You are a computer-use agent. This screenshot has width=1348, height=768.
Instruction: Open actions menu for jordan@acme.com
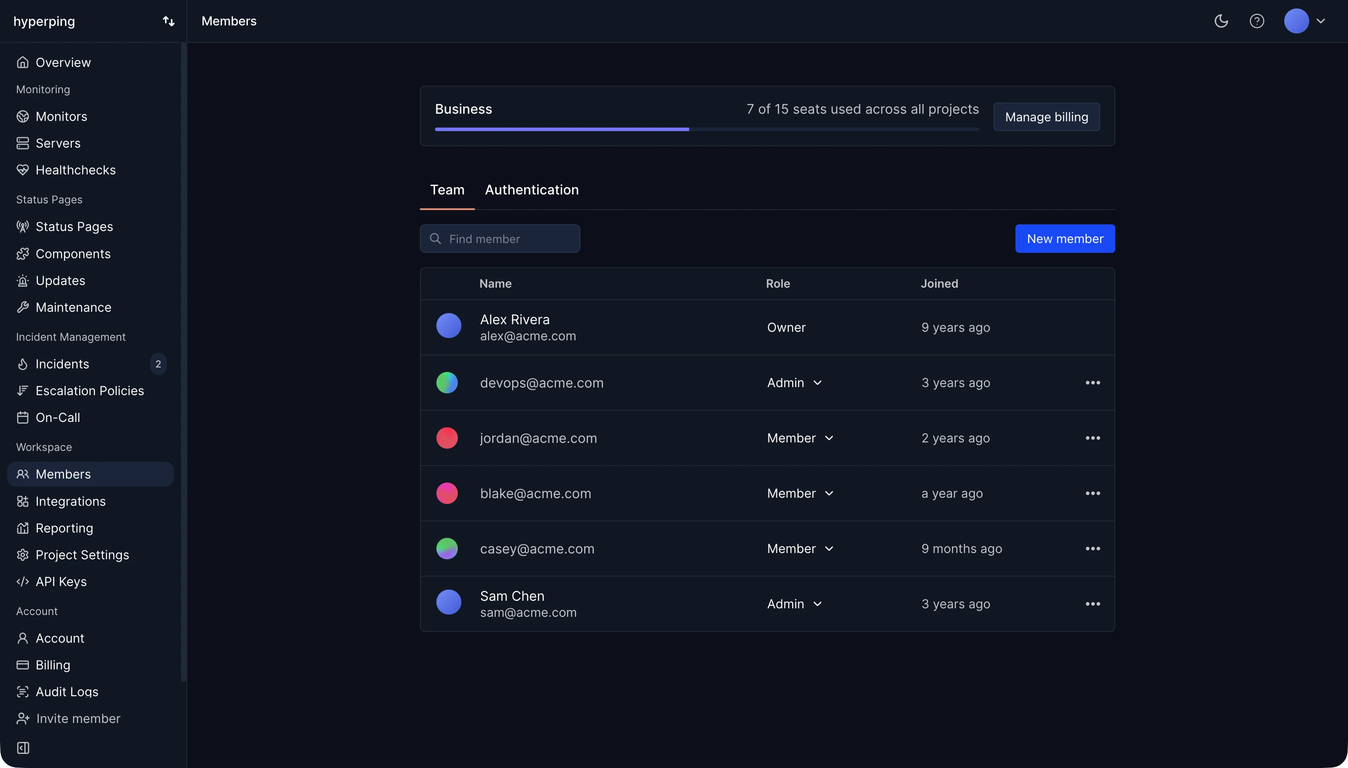tap(1092, 438)
